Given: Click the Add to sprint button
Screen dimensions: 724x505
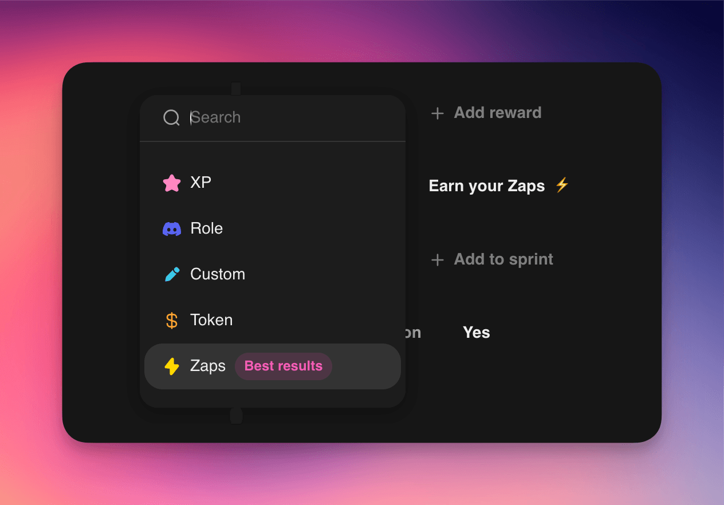Looking at the screenshot, I should (492, 259).
